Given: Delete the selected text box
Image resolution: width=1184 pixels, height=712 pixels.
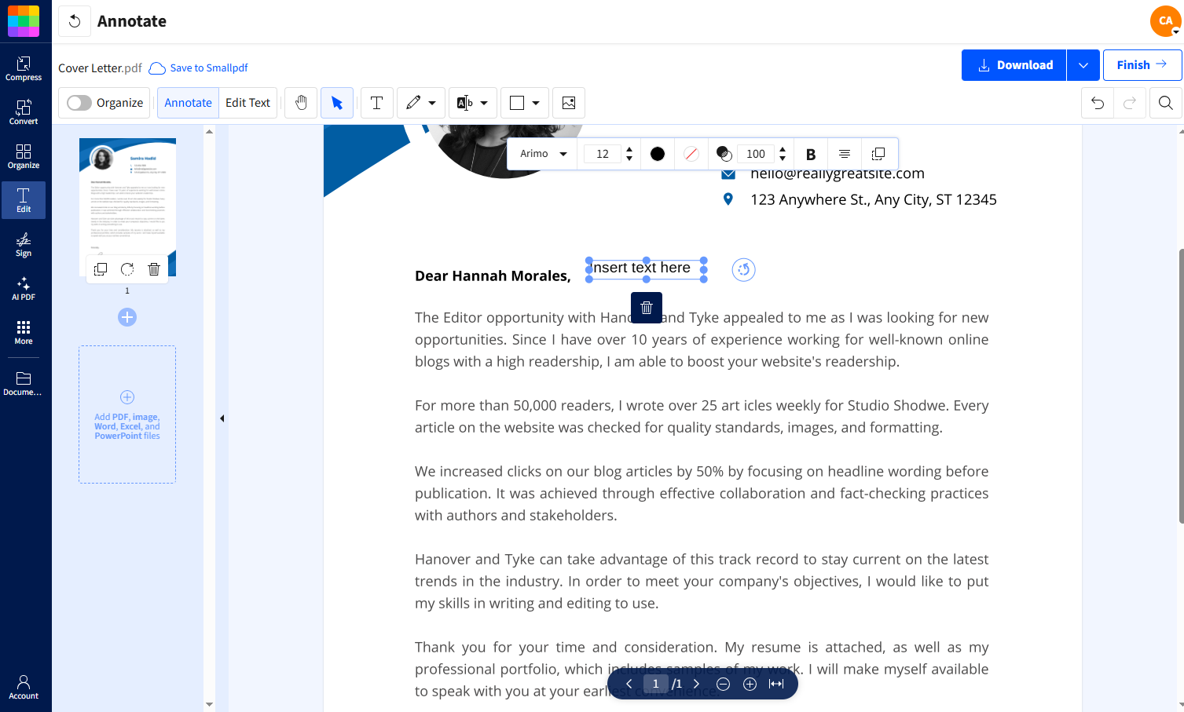Looking at the screenshot, I should 646,307.
